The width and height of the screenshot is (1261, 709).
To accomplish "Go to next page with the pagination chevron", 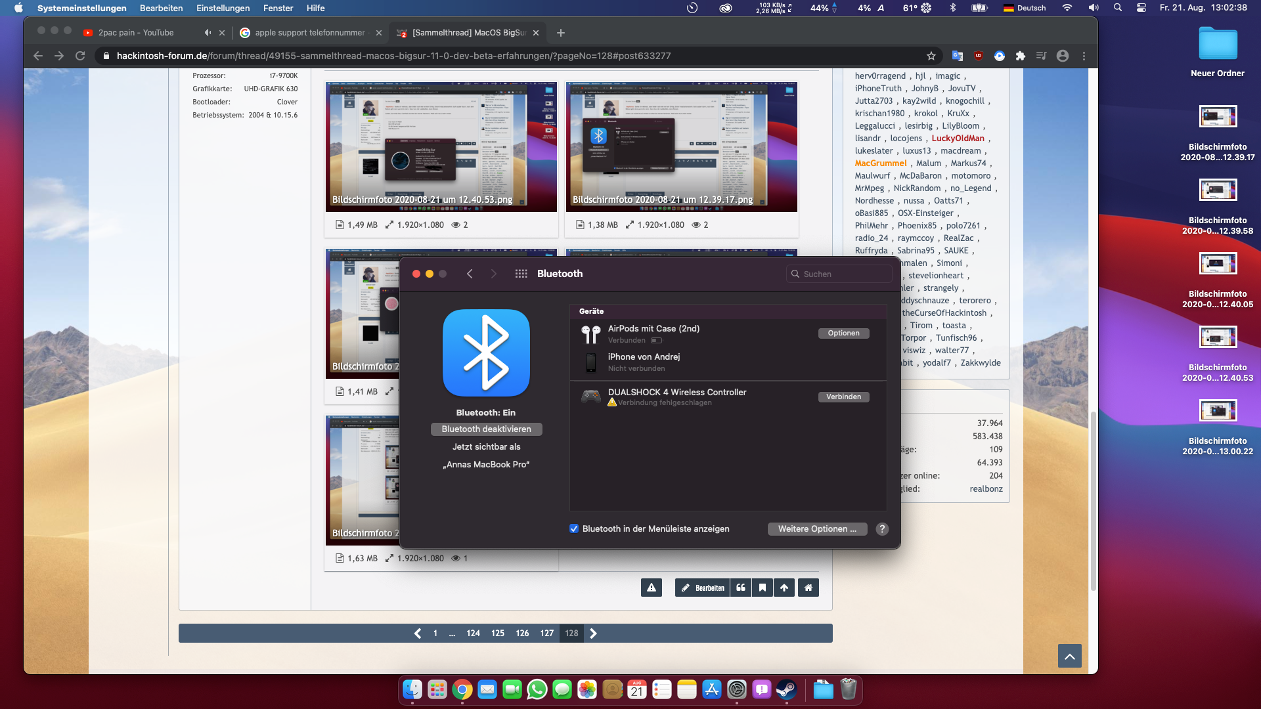I will tap(593, 634).
